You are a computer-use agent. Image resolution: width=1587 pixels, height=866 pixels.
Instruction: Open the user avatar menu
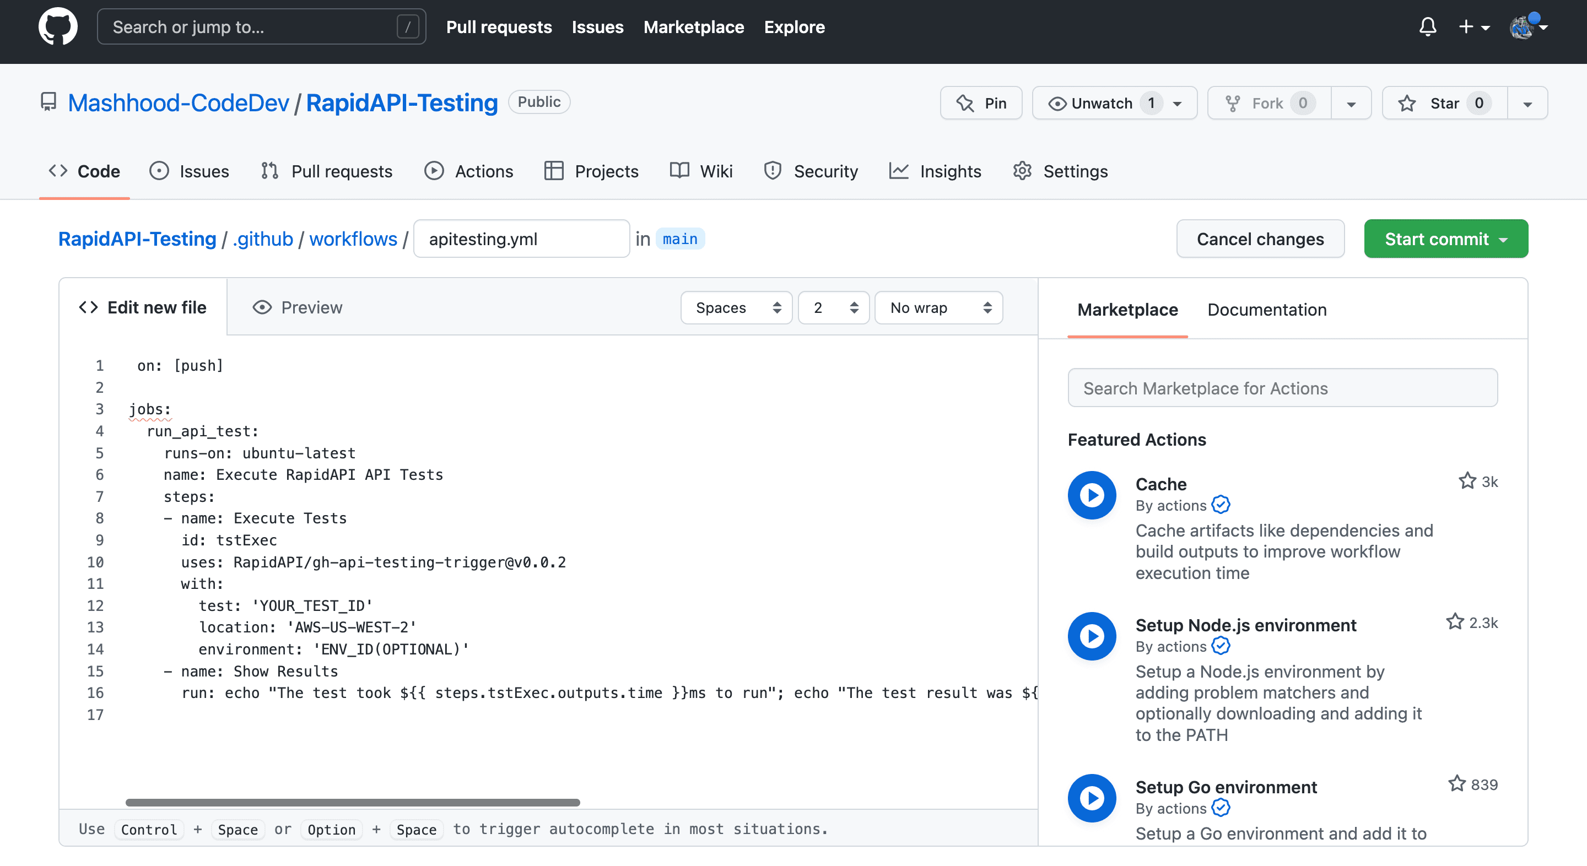tap(1529, 27)
